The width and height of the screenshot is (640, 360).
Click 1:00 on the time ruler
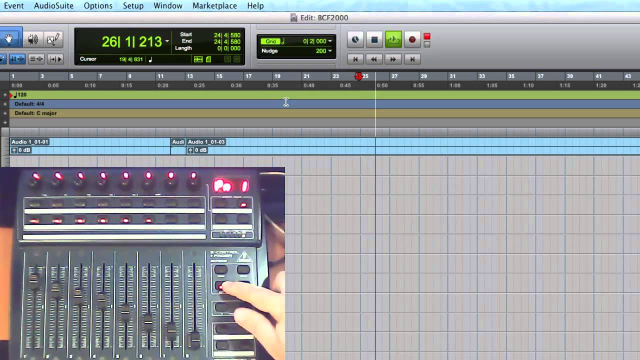(x=455, y=85)
